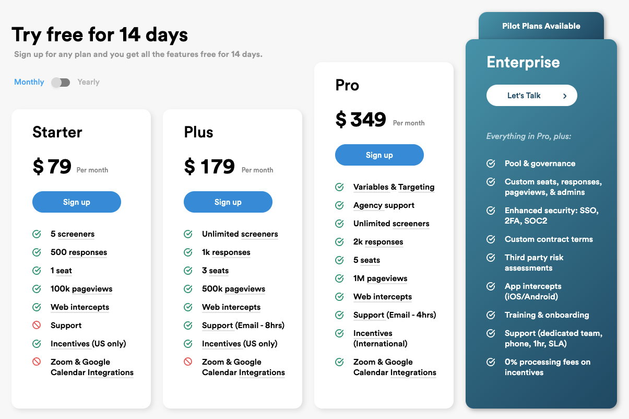Click the checkmark beside "1M pageviews" in Pro
This screenshot has width=629, height=419.
(x=340, y=278)
